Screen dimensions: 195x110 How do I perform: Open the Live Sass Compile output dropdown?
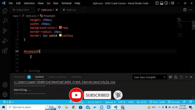click(150, 77)
